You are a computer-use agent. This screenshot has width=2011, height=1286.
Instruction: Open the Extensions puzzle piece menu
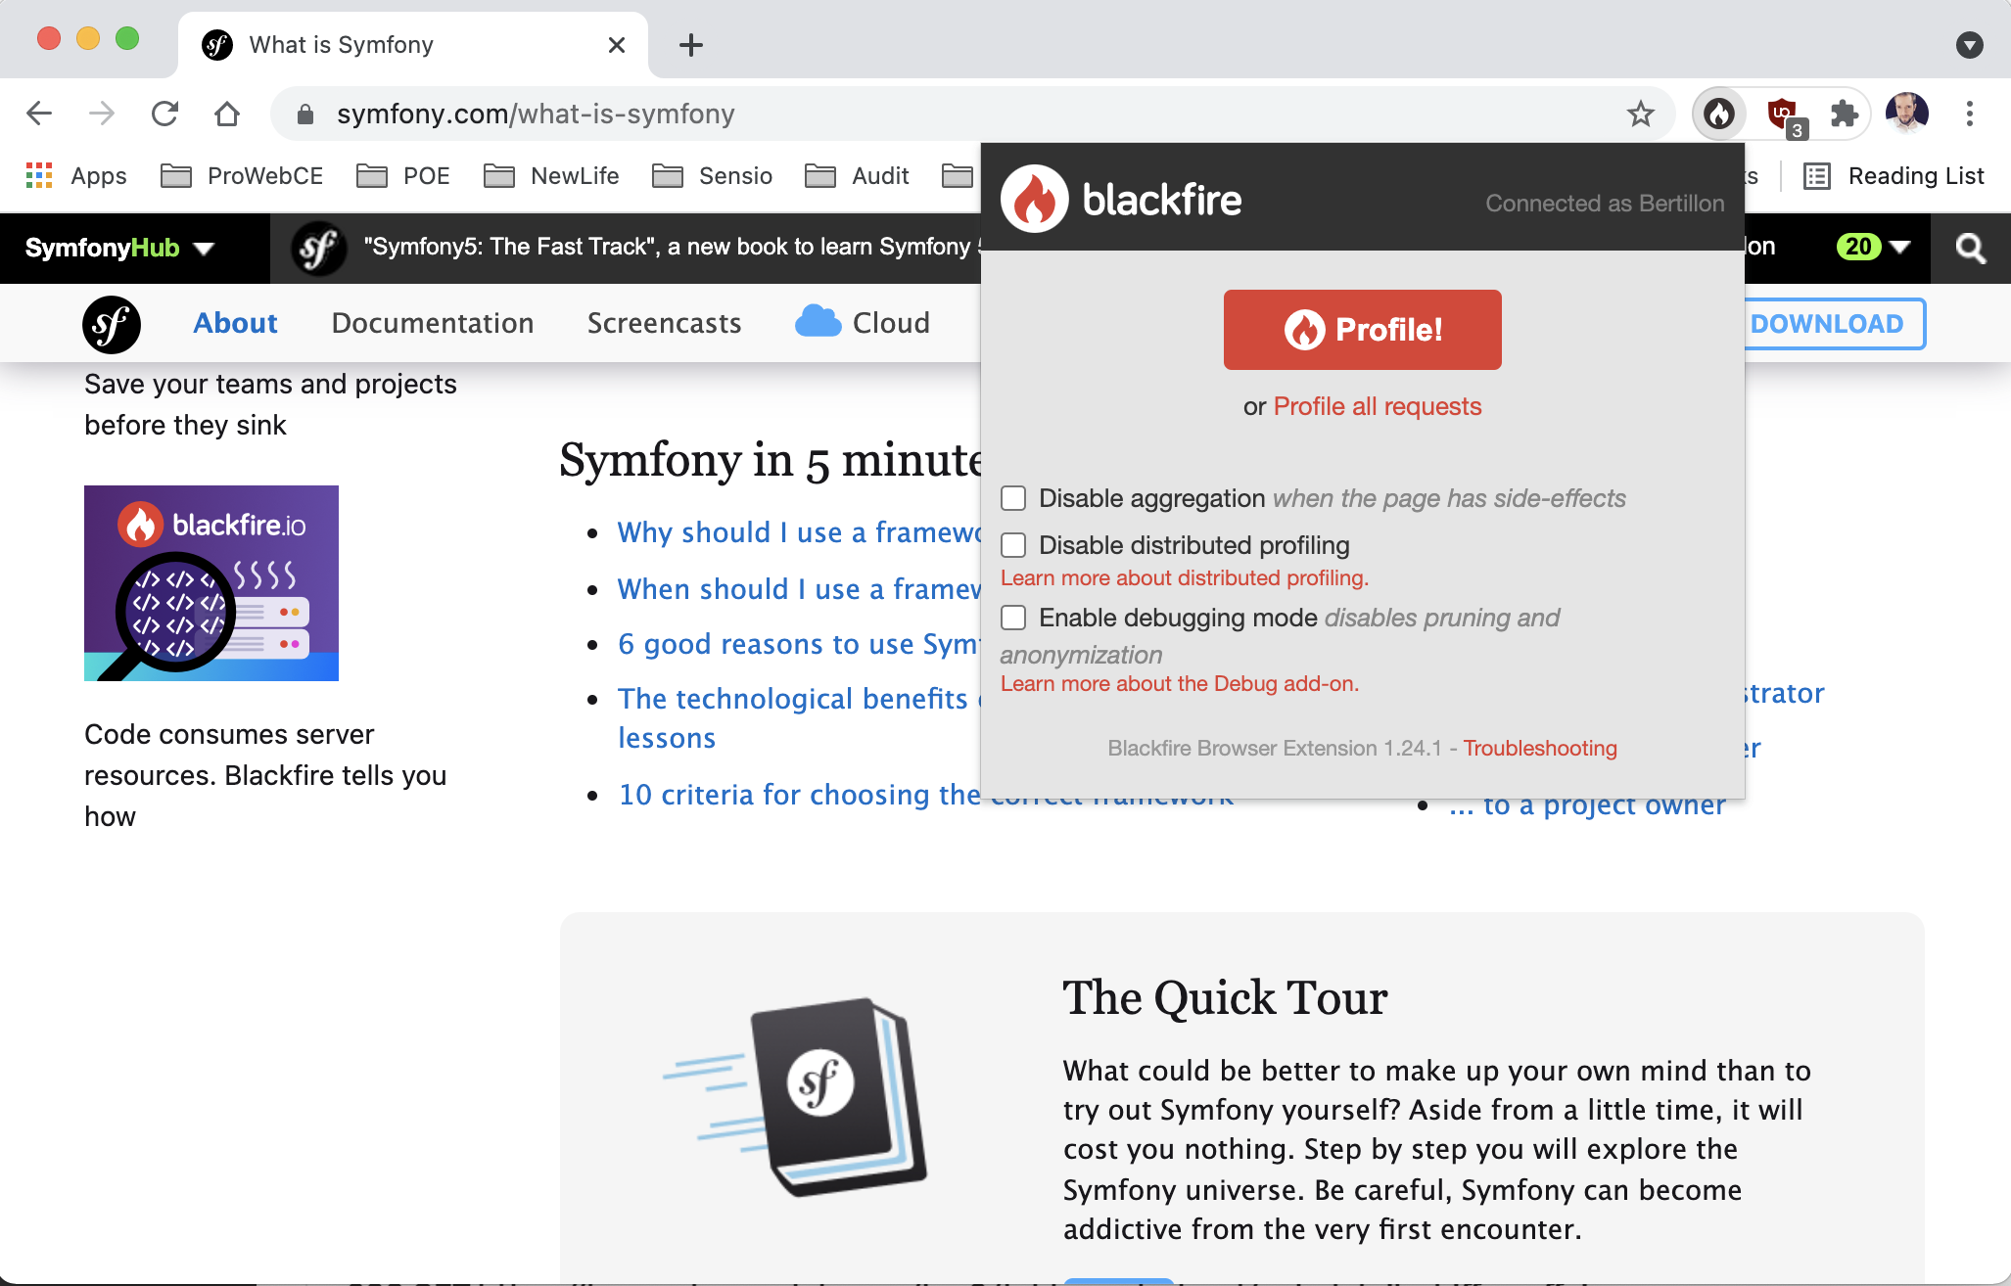tap(1845, 115)
